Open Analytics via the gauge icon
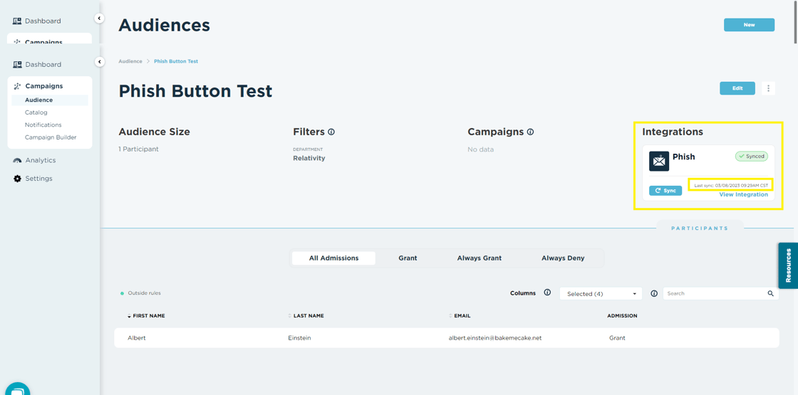This screenshot has width=798, height=395. tap(18, 161)
